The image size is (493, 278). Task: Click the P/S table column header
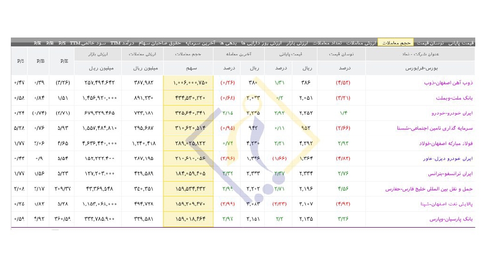coord(20,61)
